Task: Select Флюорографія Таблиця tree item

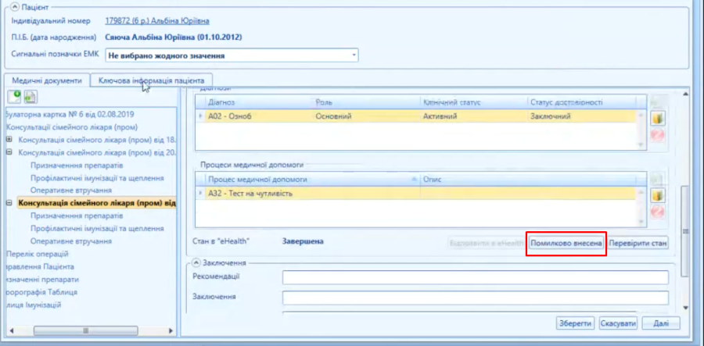Action: (x=41, y=292)
